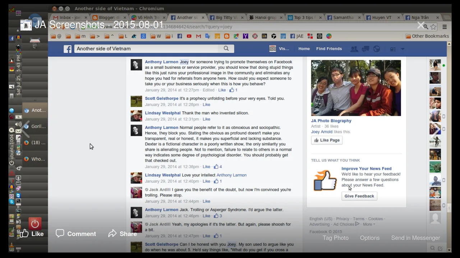Viewport: 460px width, 258px height.
Task: Switch to the Blogger tab
Action: coord(110,17)
